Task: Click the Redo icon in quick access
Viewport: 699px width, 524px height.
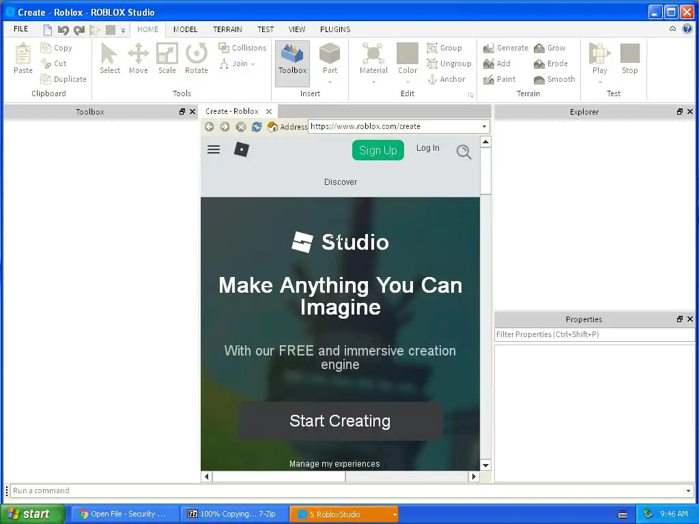Action: (x=79, y=30)
